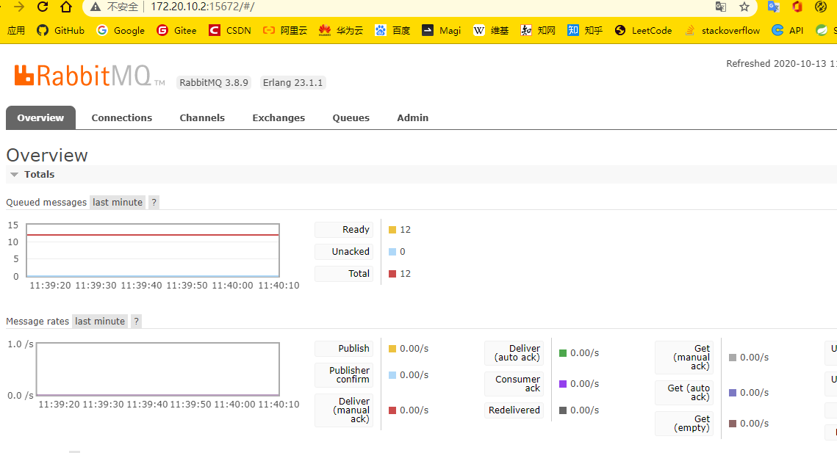Open help for Message rates
837x453 pixels.
pos(136,321)
